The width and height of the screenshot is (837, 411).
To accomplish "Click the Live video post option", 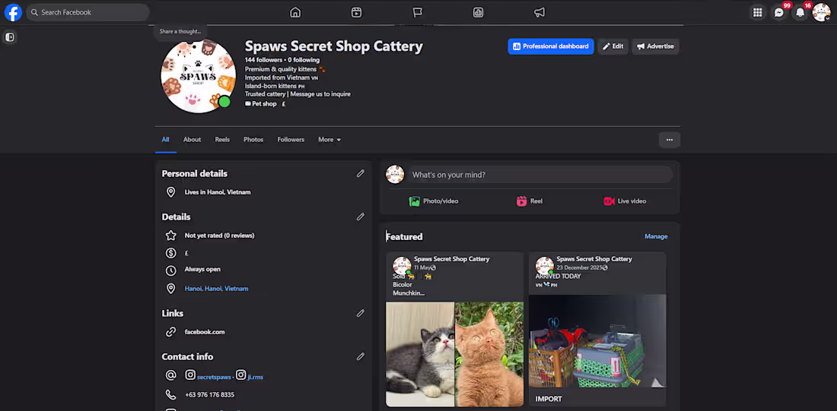I will pos(625,201).
